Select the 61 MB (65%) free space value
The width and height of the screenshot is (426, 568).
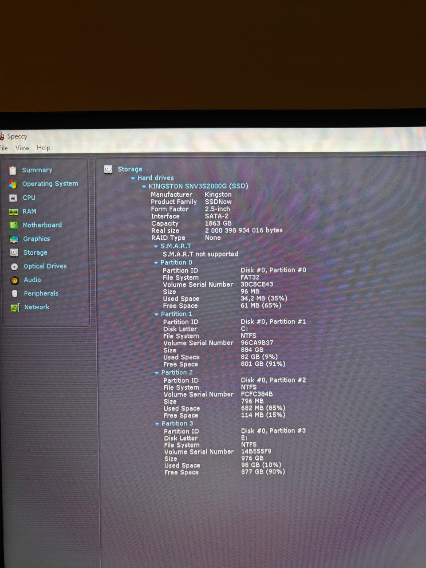(261, 305)
